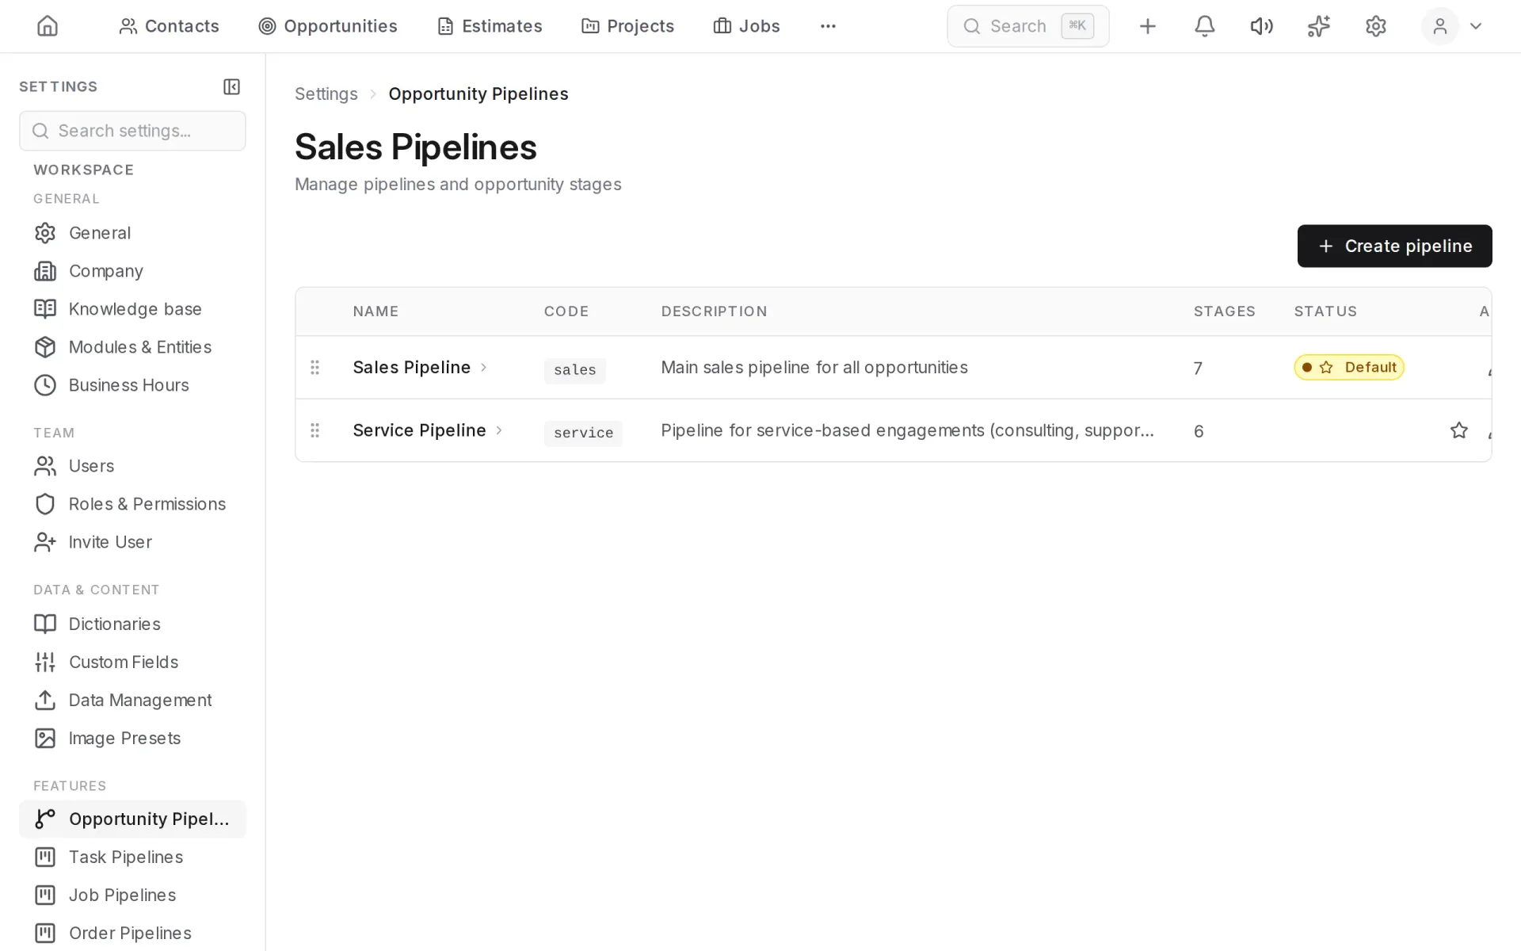Go back to Settings breadcrumb
The height and width of the screenshot is (951, 1521).
pos(326,94)
